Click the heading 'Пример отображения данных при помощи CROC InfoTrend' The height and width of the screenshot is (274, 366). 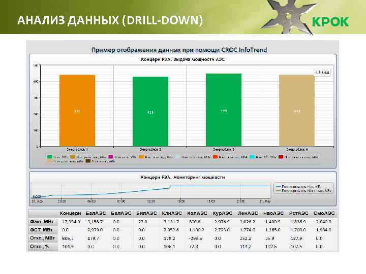[179, 50]
